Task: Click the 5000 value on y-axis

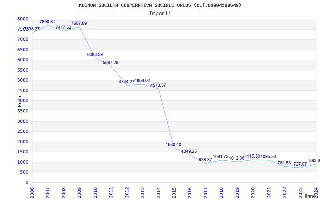Action: coord(23,80)
